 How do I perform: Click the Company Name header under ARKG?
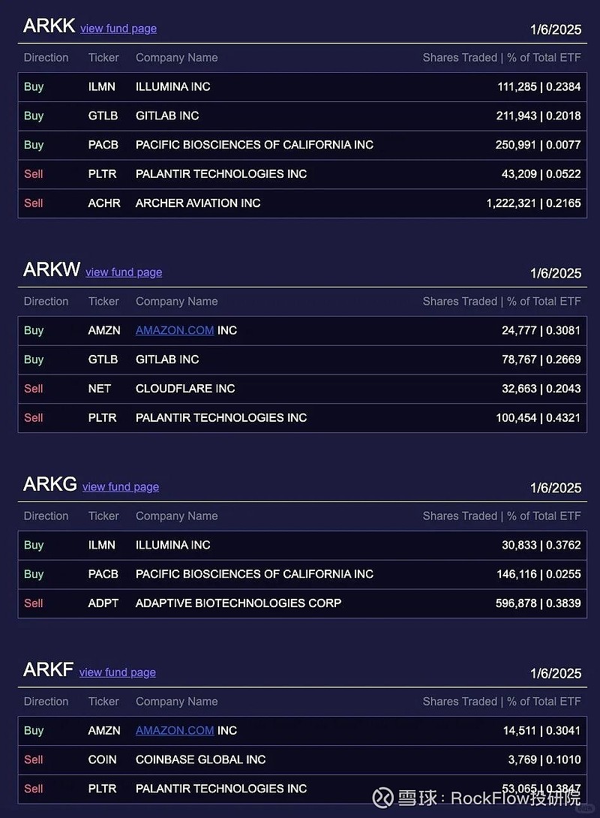(177, 516)
